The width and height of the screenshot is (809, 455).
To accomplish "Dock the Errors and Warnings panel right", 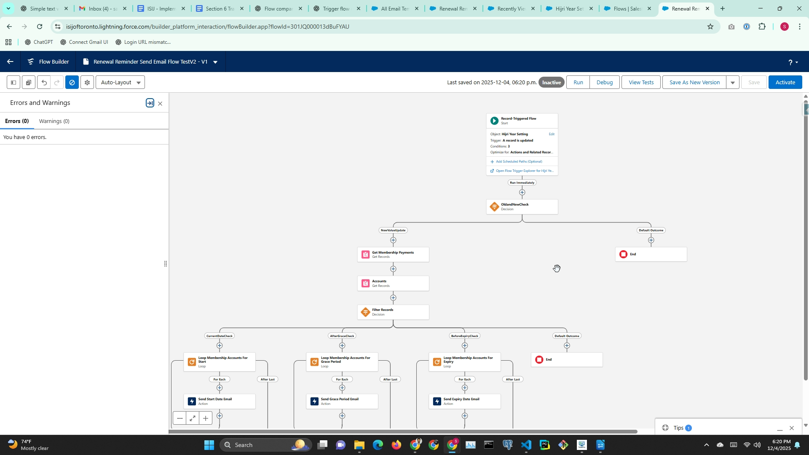I will [150, 103].
